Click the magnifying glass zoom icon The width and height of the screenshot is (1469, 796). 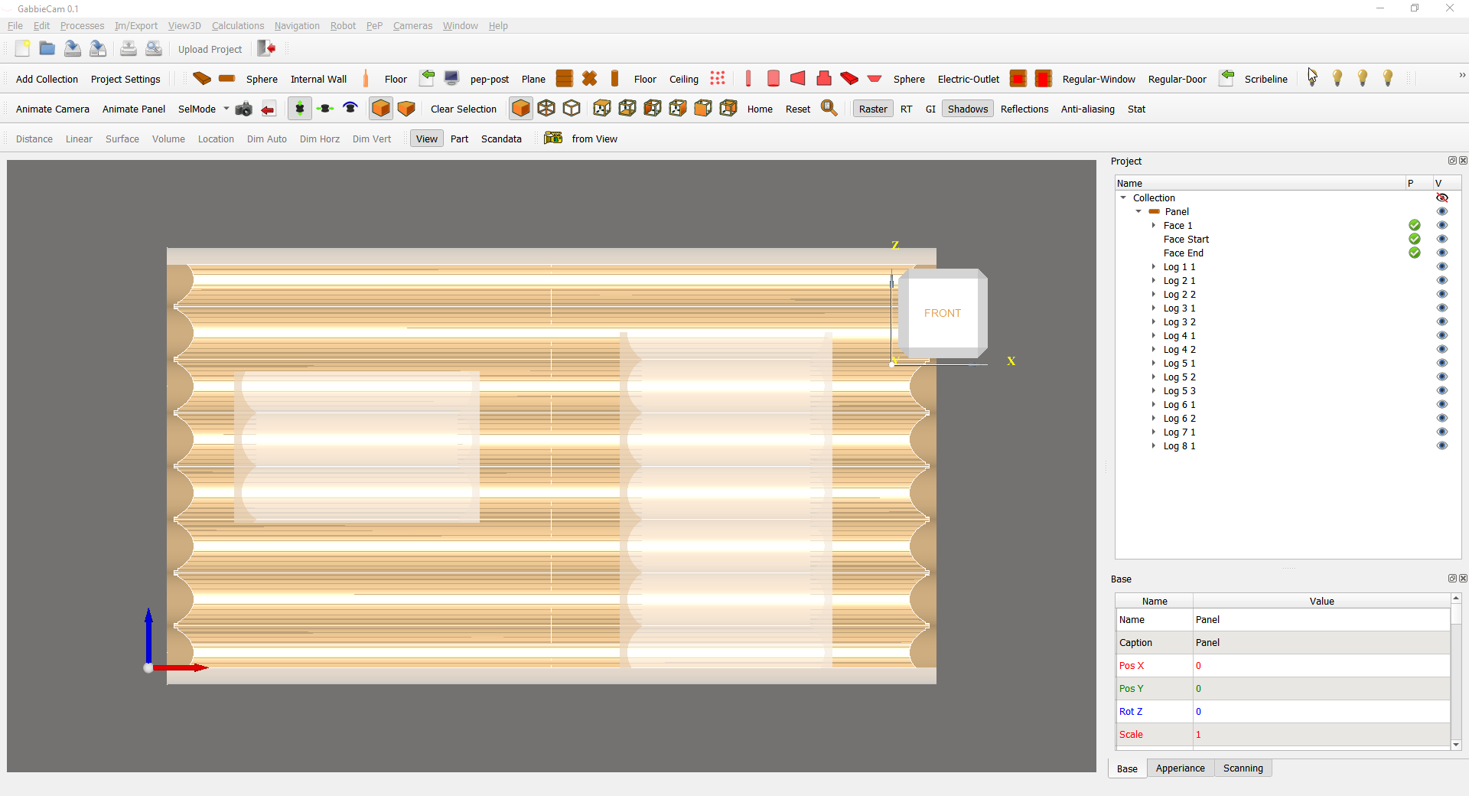829,109
